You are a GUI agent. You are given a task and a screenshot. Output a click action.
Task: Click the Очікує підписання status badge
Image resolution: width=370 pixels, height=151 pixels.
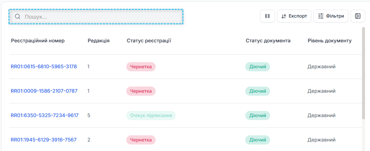coord(151,116)
